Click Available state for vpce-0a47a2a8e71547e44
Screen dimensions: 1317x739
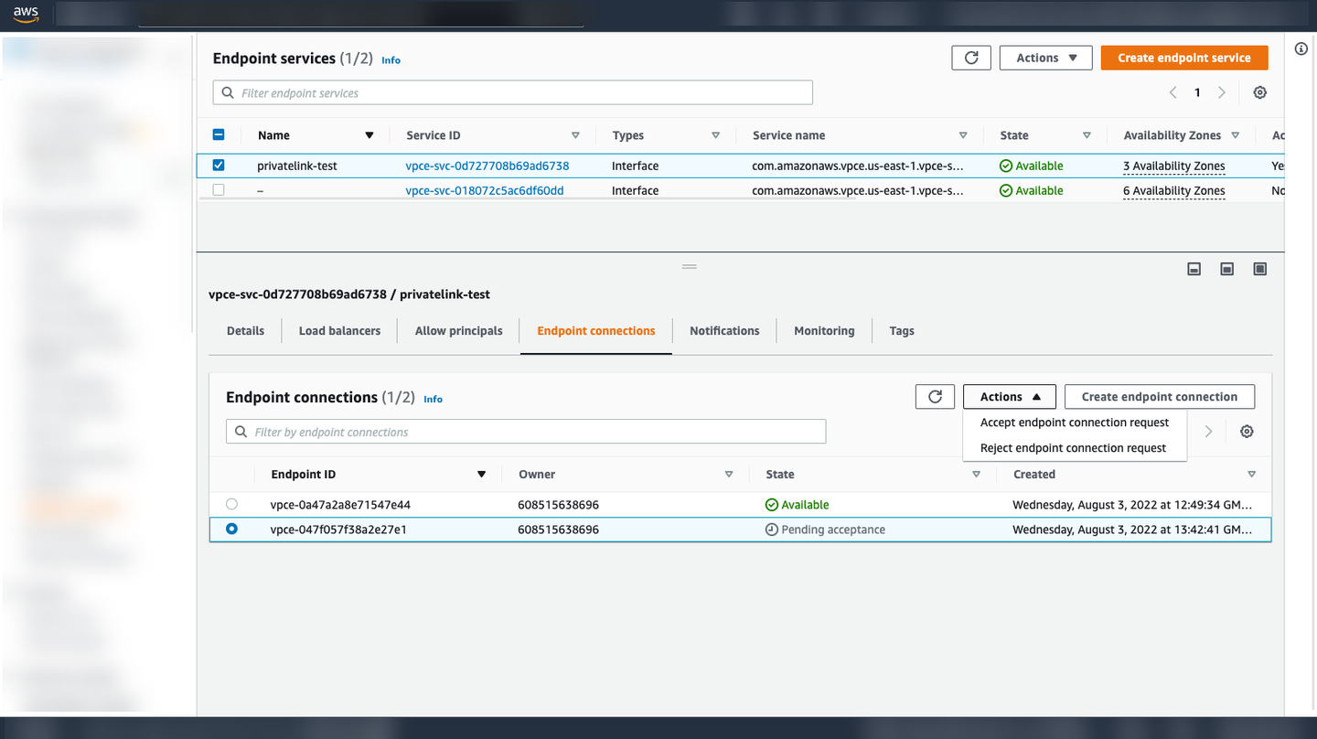tap(798, 505)
